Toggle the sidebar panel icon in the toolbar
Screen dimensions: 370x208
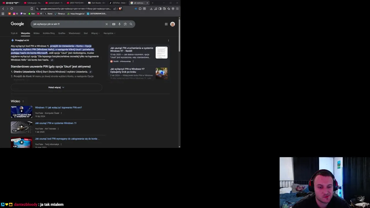[160, 9]
